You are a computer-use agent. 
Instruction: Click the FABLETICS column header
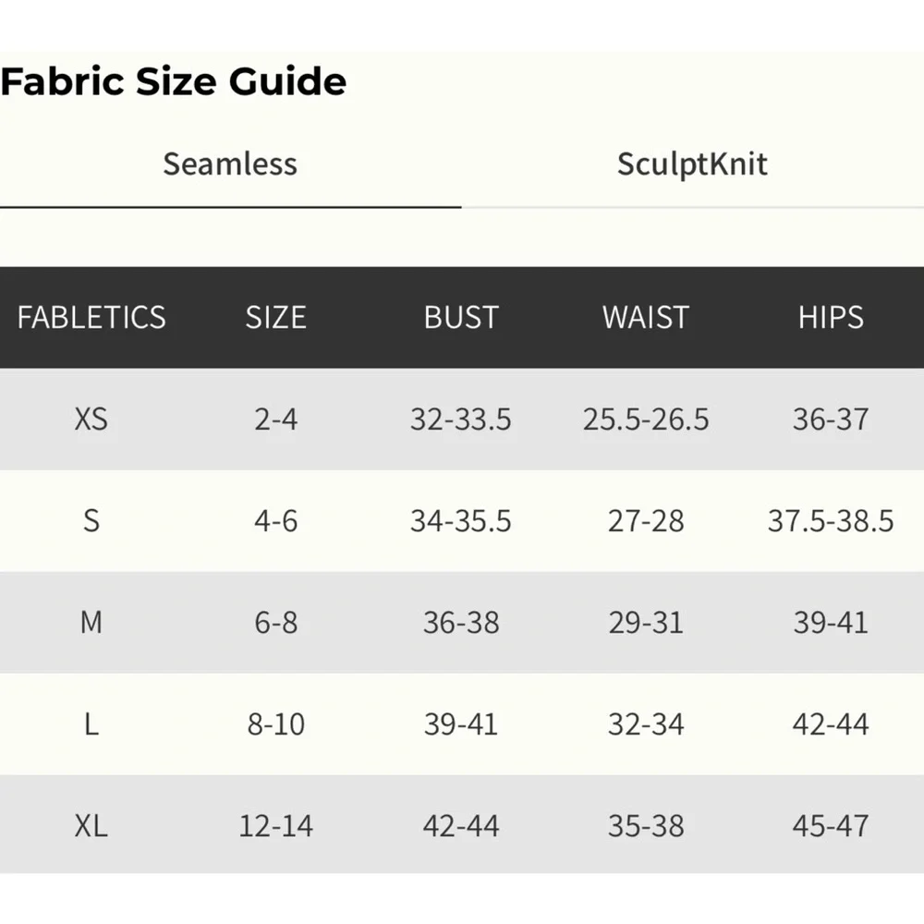click(91, 318)
